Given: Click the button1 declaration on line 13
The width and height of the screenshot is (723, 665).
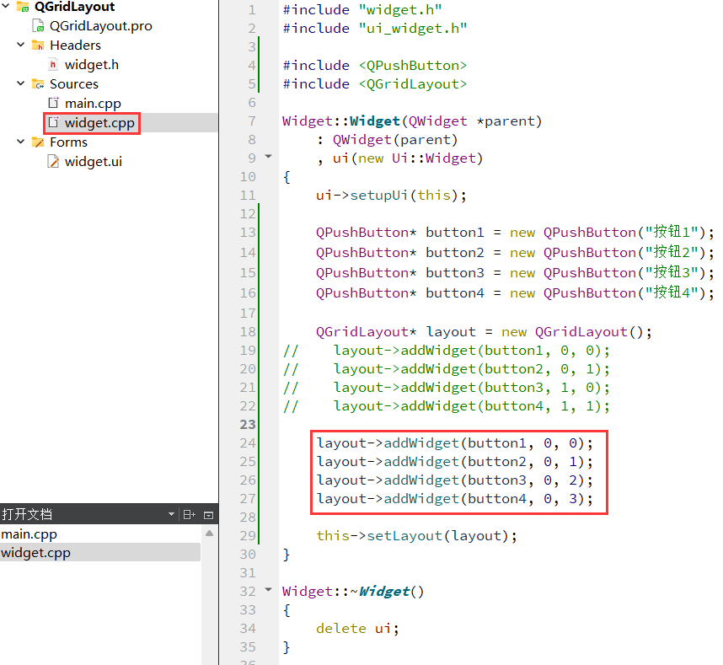Looking at the screenshot, I should coord(515,232).
